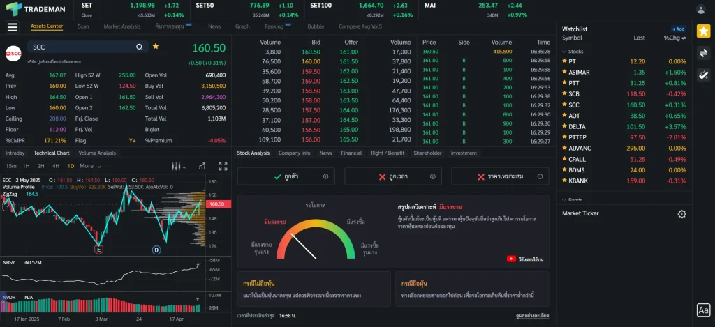Click the swap arrows sidebar icon
Screen dimensions: 715x327
pos(703,52)
